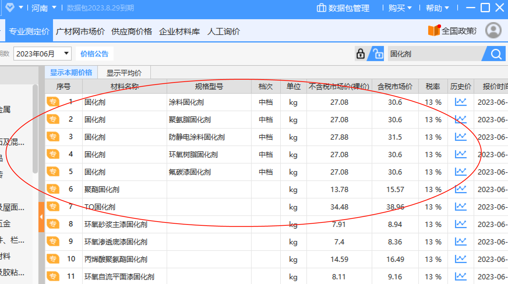Open the user profile avatar
Viewport: 508px width, 284px height.
[493, 30]
